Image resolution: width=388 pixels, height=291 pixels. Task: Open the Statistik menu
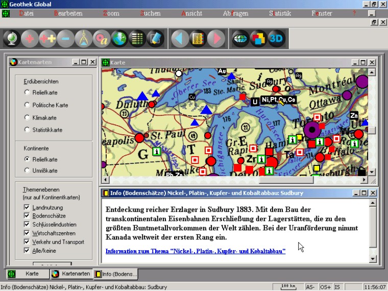pos(280,13)
